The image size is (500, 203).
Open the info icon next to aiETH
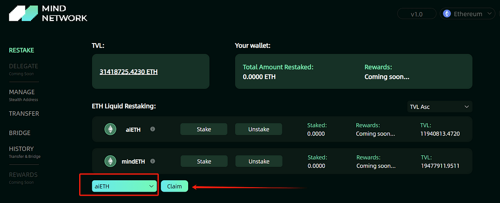pyautogui.click(x=153, y=129)
